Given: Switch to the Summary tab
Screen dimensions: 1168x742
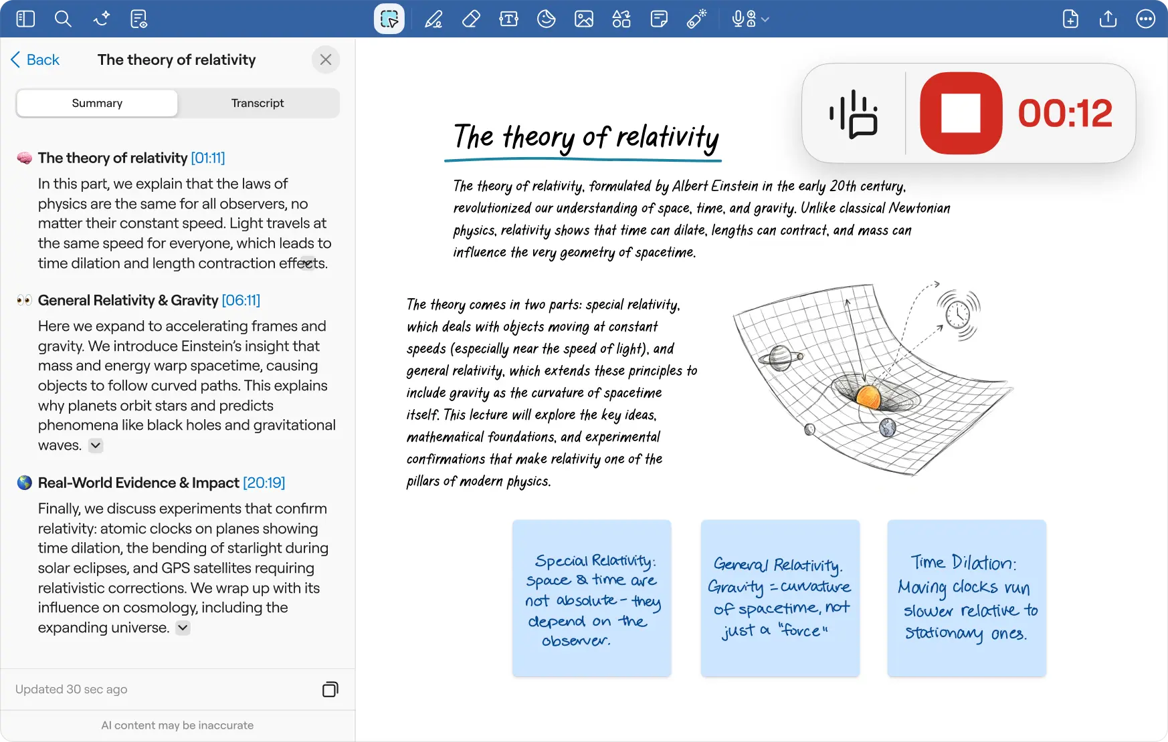Looking at the screenshot, I should (x=97, y=103).
